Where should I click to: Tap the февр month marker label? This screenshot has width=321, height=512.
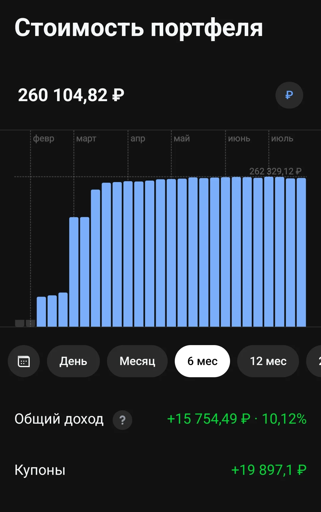pos(44,139)
